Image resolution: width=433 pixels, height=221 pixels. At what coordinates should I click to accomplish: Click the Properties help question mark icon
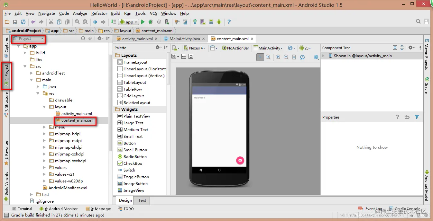398,117
